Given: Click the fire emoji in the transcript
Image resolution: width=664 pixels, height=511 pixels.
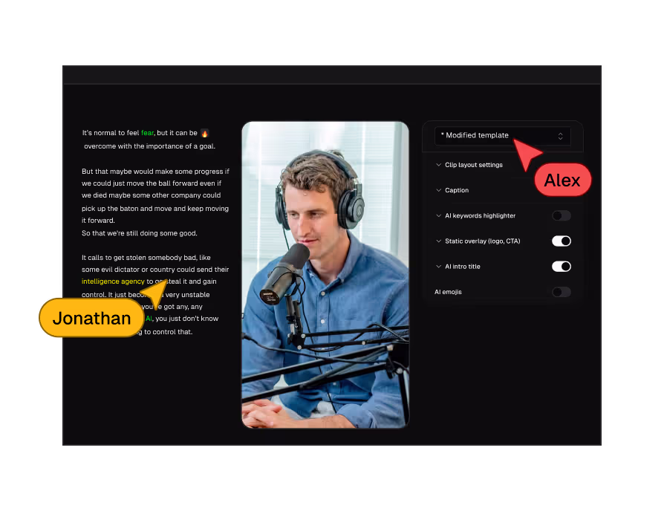Looking at the screenshot, I should 205,133.
